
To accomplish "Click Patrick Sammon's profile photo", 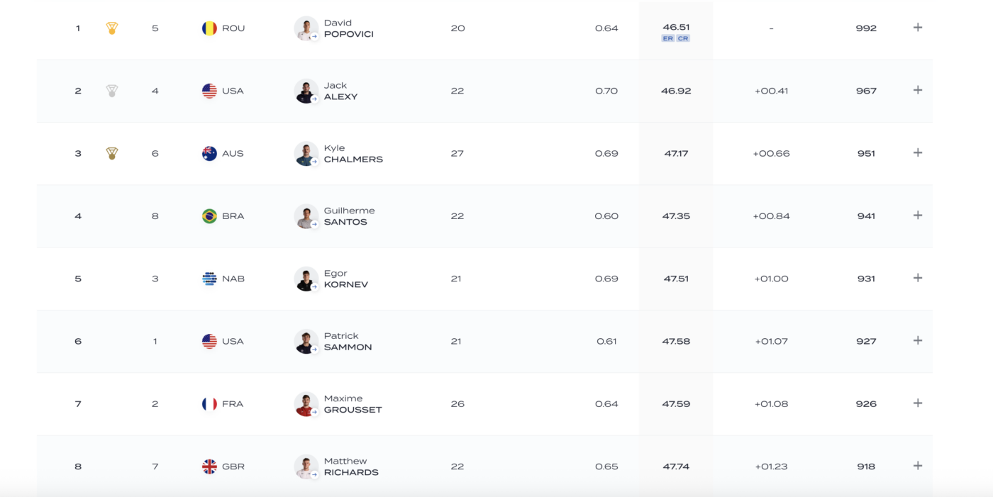I will click(x=306, y=341).
